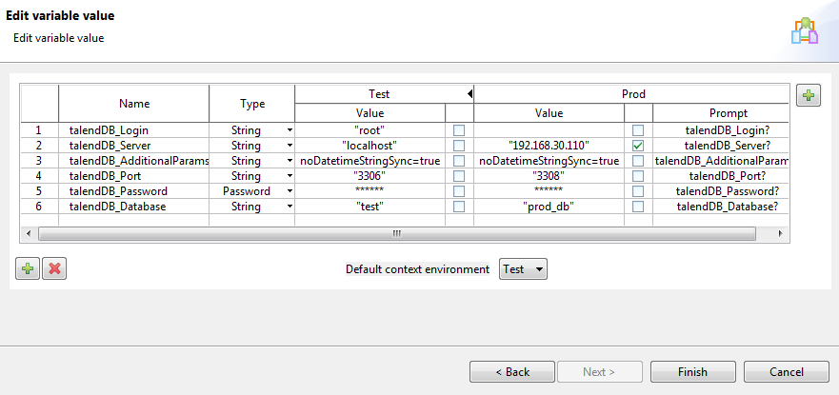Edit Prod value "192.168.30.110" cell
Viewport: 839px width, 395px height.
point(549,146)
